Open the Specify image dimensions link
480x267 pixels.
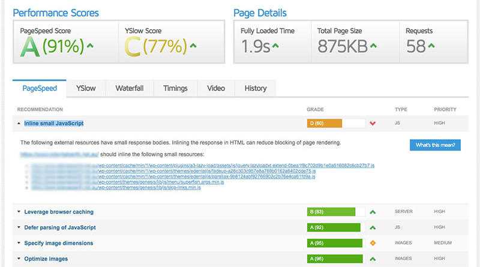(x=58, y=243)
